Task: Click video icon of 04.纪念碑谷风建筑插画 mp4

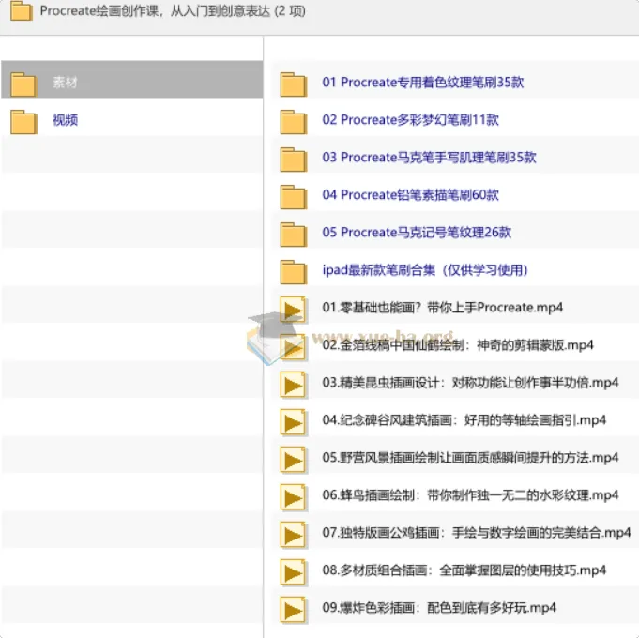Action: pyautogui.click(x=293, y=422)
